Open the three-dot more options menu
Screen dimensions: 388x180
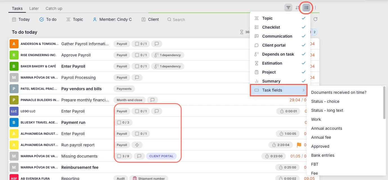click(315, 8)
